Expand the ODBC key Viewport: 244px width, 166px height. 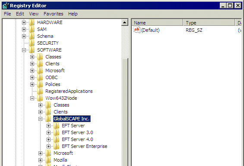coord(32,77)
